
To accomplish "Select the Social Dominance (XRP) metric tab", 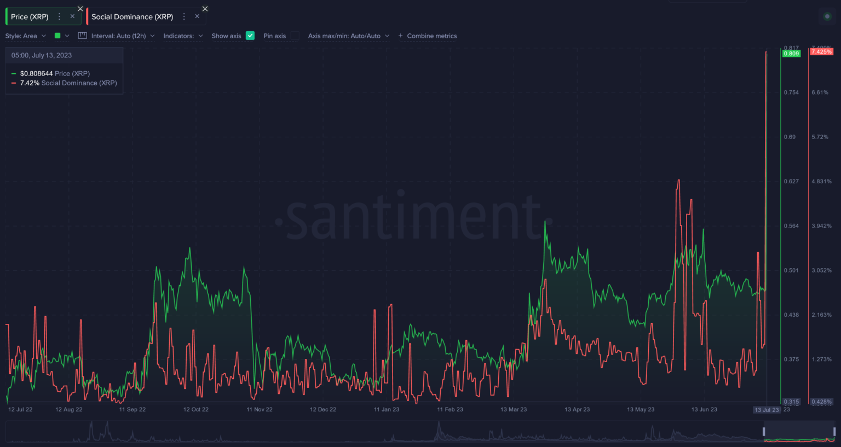I will coord(132,17).
